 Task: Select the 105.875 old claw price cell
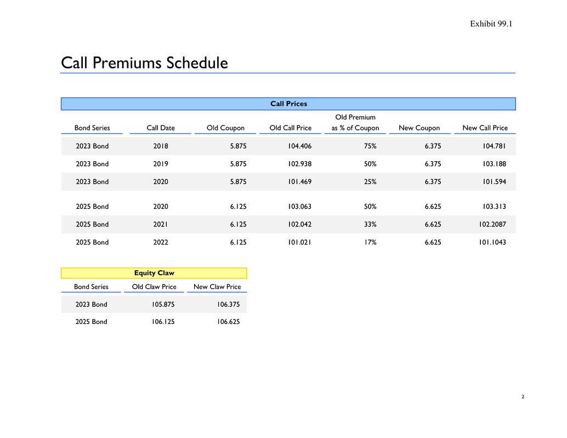[x=164, y=304]
